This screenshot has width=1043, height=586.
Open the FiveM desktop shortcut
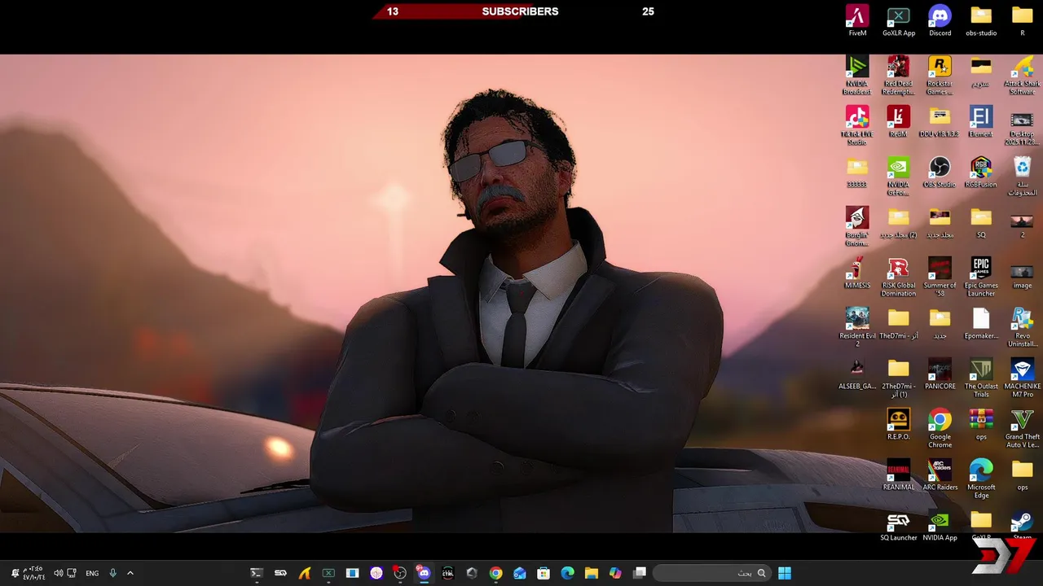pyautogui.click(x=857, y=20)
